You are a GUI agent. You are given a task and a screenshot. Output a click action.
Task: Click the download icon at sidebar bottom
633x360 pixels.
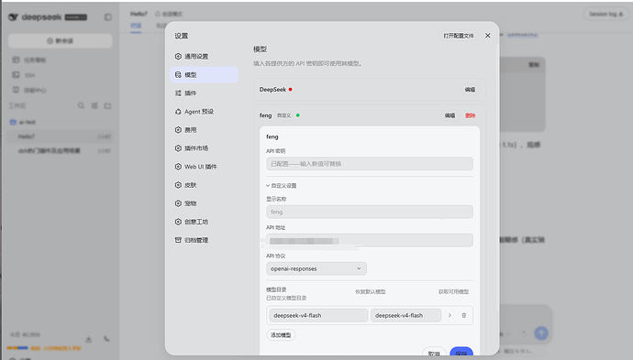point(89,339)
